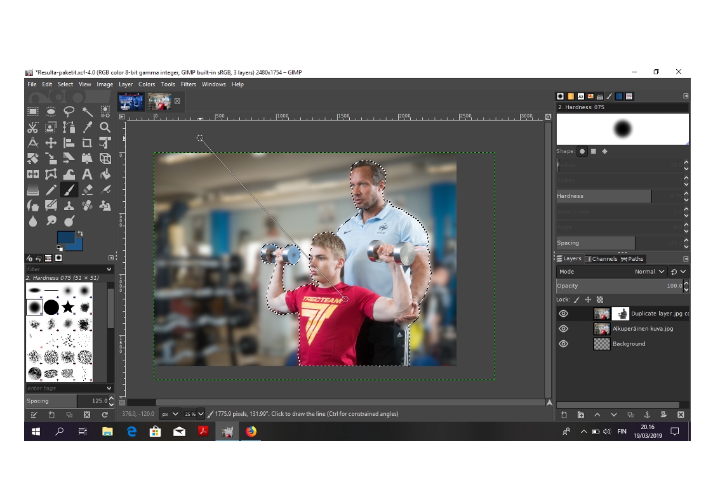Screen dimensions: 713x504
Task: Switch to the Paths tab
Action: tap(632, 259)
